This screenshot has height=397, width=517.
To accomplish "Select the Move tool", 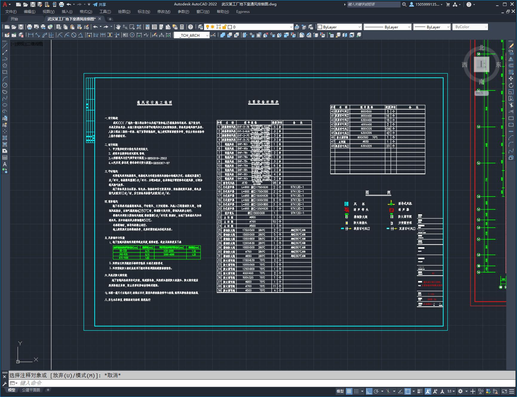I will [x=511, y=79].
